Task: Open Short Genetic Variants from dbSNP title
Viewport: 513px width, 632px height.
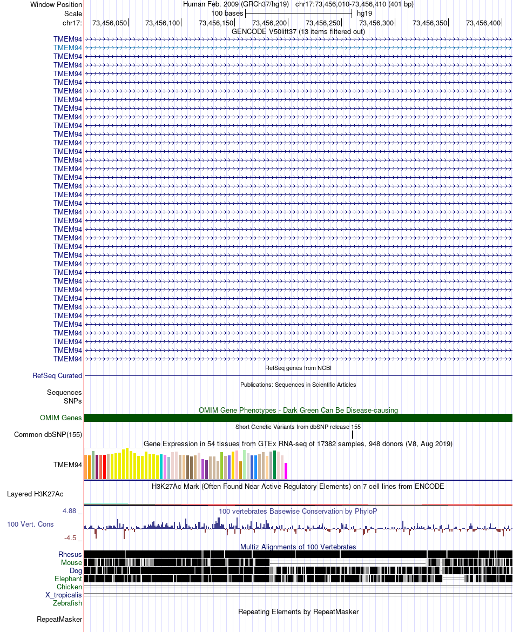Action: pos(298,427)
